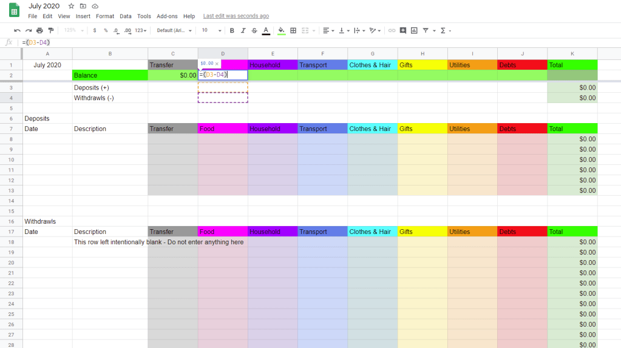This screenshot has height=348, width=621.
Task: Click 'Last edit was seconds ago' link
Action: 236,16
